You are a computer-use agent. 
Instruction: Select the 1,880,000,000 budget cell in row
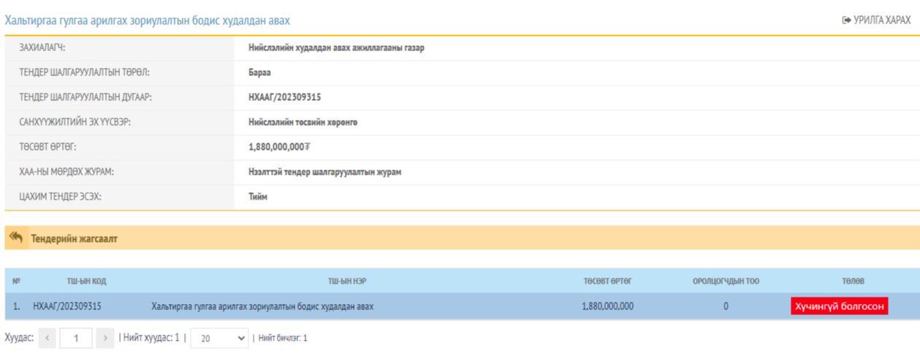point(607,306)
